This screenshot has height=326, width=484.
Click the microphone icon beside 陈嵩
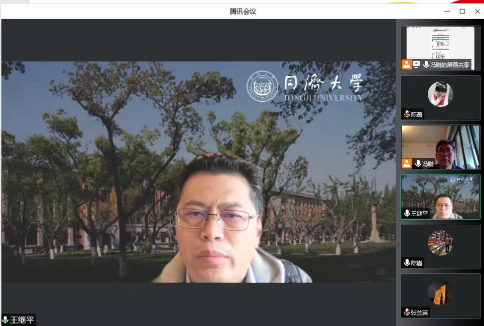(407, 263)
